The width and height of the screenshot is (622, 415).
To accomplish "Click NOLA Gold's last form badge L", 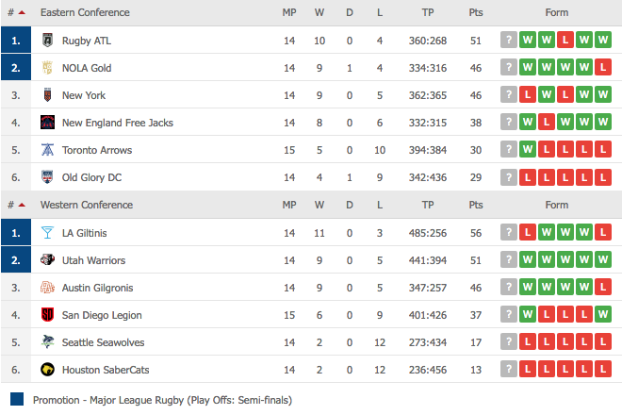I will pos(603,67).
